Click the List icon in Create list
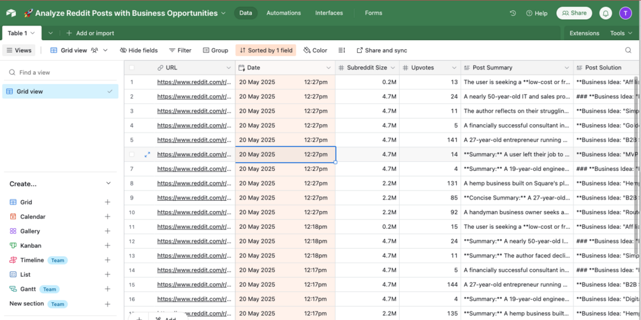Screen dimensions: 641x320 pos(13,275)
